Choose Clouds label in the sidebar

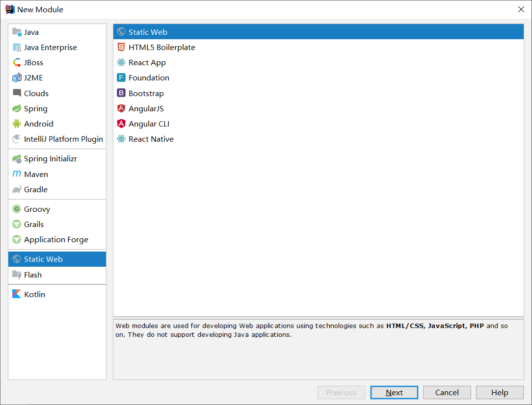pyautogui.click(x=36, y=93)
